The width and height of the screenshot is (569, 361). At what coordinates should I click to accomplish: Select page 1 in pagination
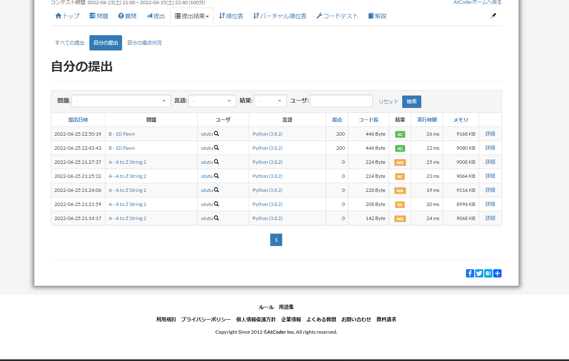coord(276,240)
